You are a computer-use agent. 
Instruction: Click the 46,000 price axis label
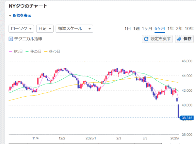pos(187,61)
